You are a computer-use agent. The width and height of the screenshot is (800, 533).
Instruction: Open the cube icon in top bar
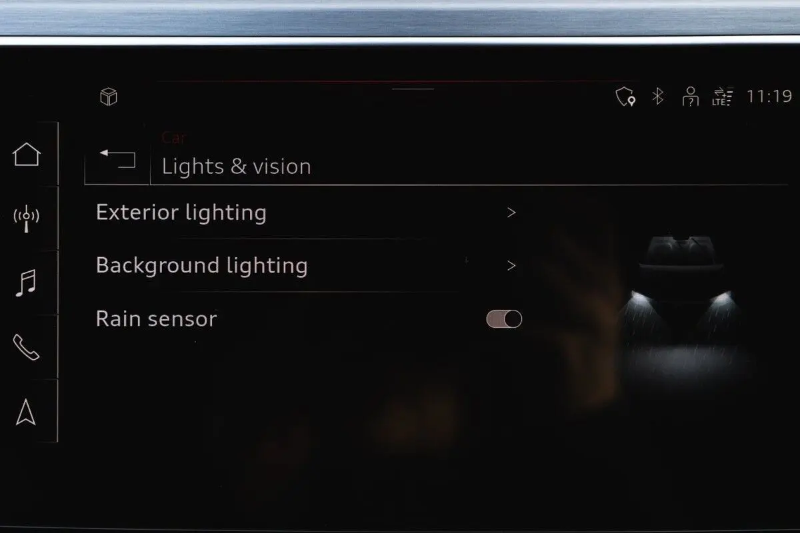tap(109, 97)
